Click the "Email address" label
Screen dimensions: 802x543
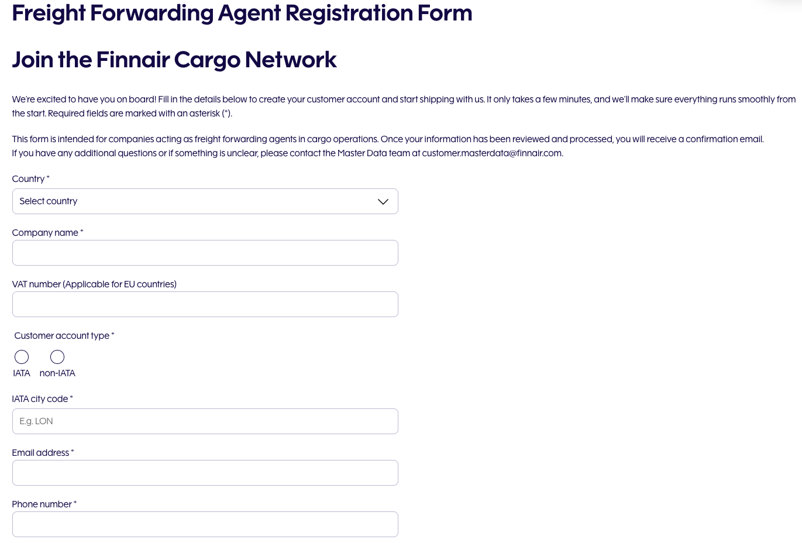click(40, 453)
